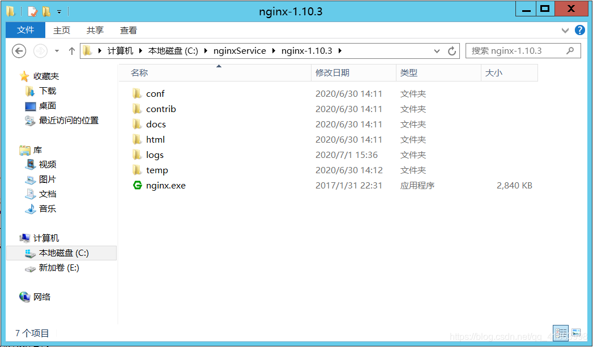Viewport: 593px width, 347px height.
Task: Select 收藏夹 favorites header
Action: click(x=46, y=76)
